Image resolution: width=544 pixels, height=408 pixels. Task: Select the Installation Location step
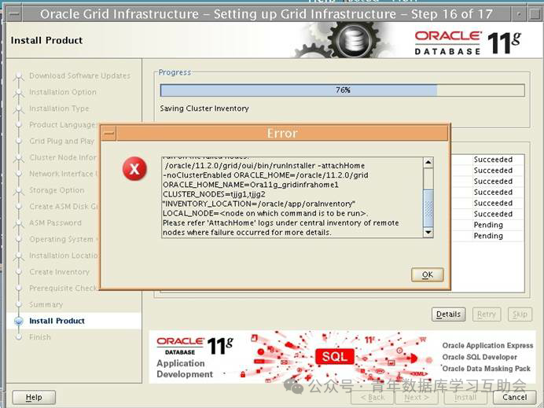(64, 255)
